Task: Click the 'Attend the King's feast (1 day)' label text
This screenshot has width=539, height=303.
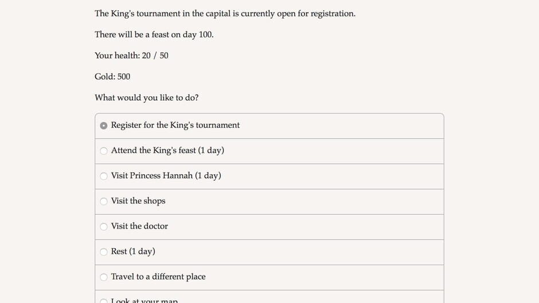Action: pos(167,150)
